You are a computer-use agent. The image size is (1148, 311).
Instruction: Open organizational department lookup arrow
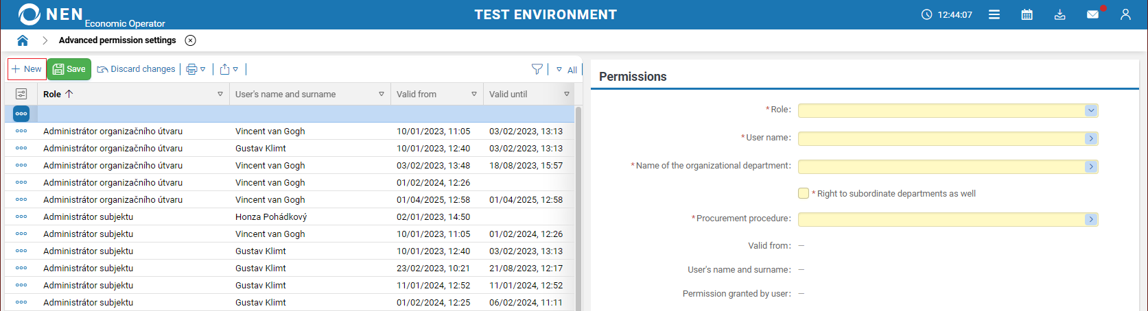click(1091, 166)
